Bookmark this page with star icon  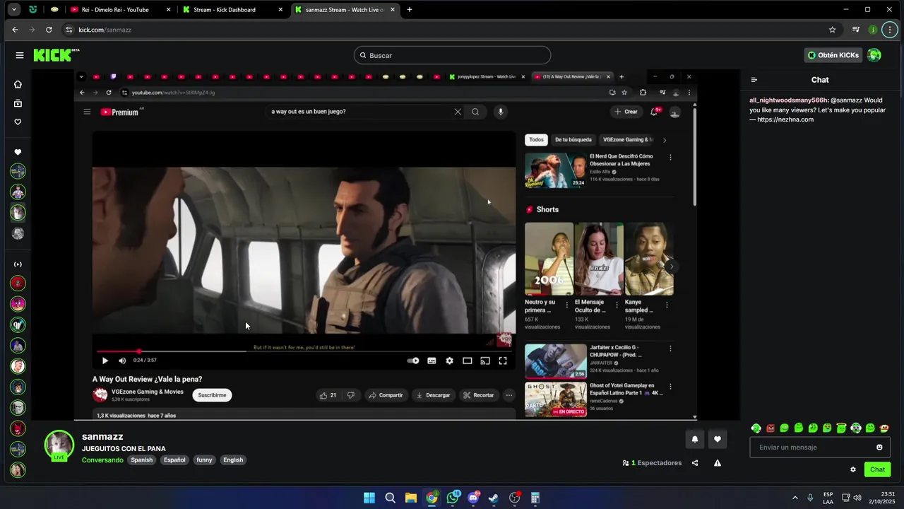(x=832, y=30)
